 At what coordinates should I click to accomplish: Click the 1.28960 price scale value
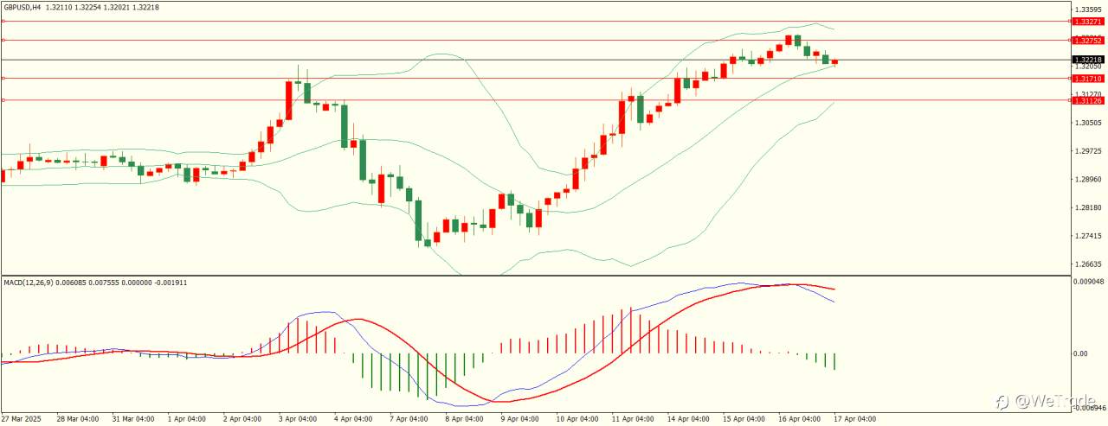pos(1090,180)
